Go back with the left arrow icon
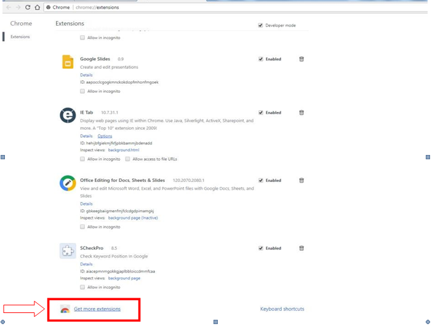The image size is (435, 329). 9,7
